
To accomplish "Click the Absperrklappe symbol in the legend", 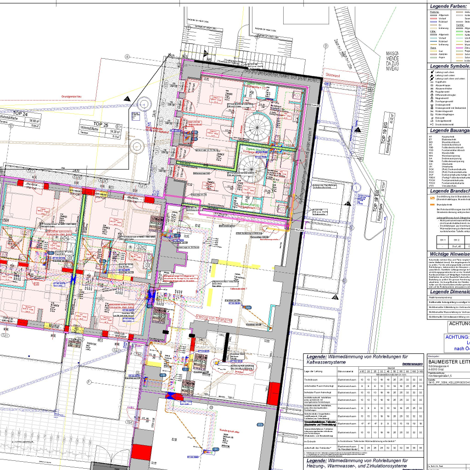I will coord(431,85).
